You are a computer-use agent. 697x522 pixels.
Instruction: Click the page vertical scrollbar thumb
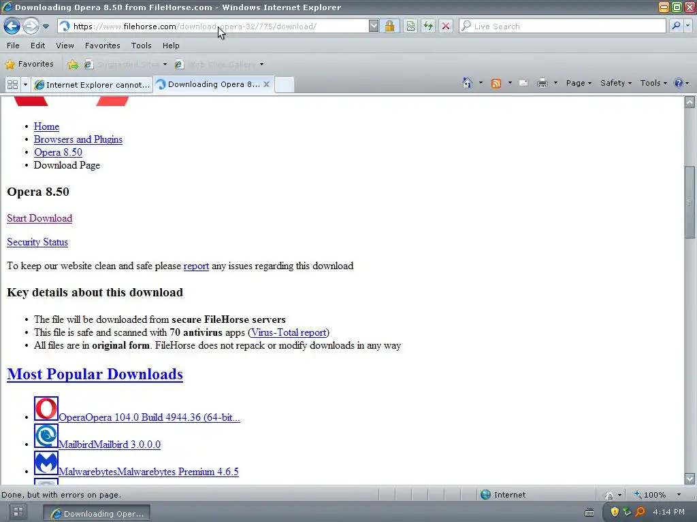pos(690,203)
